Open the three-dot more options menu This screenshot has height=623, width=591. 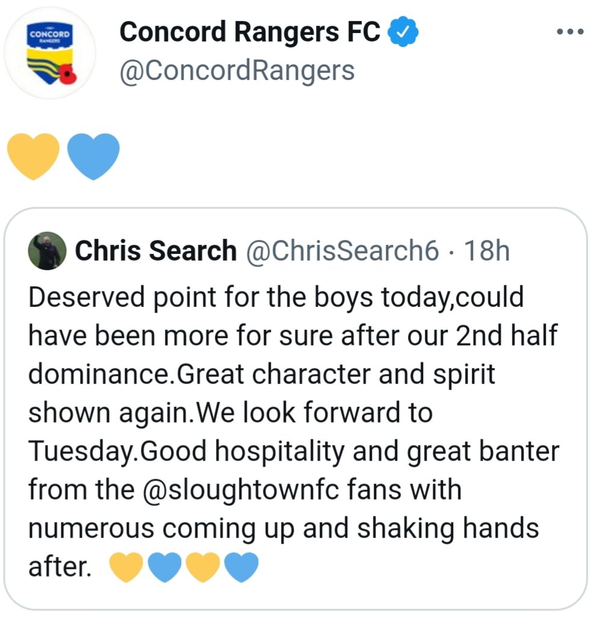570,31
